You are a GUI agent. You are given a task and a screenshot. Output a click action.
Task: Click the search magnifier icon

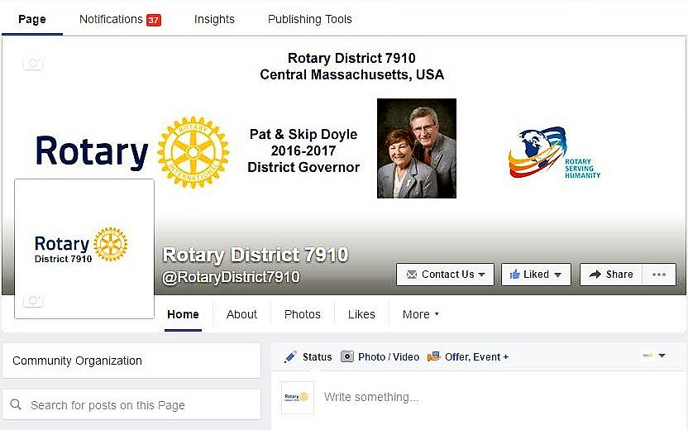(16, 405)
